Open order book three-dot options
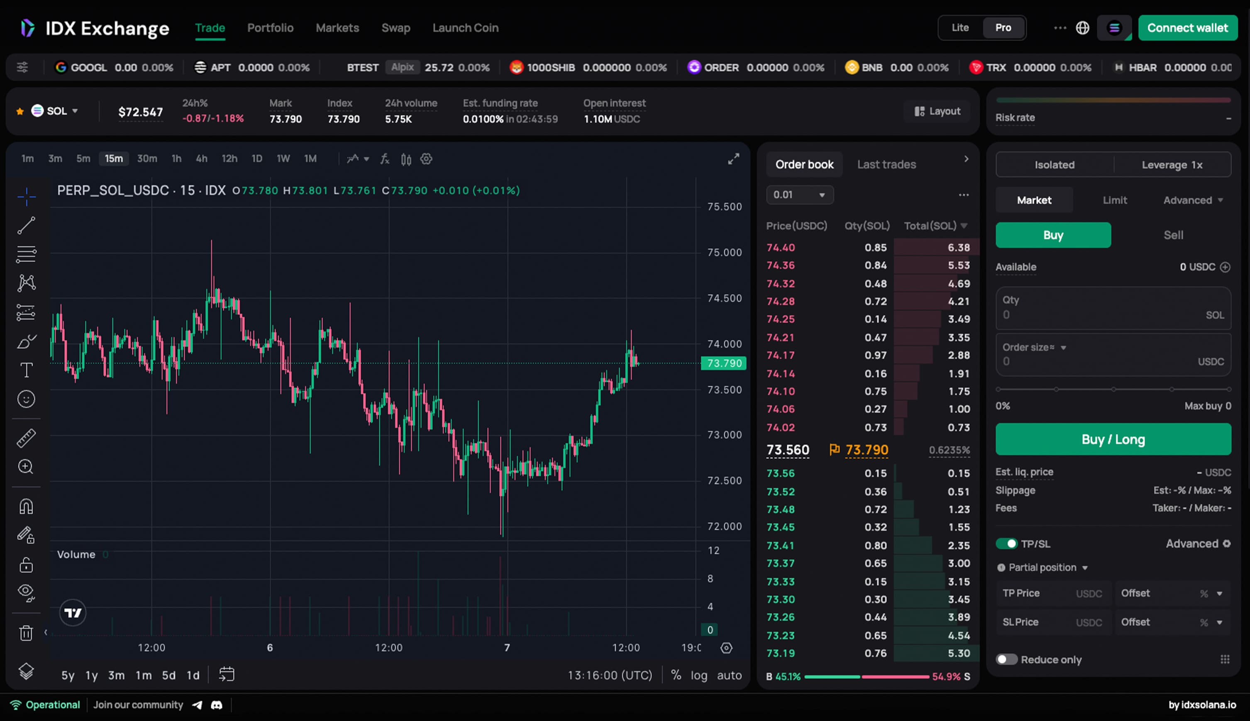The height and width of the screenshot is (721, 1250). [964, 195]
